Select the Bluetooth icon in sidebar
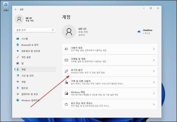 [18, 45]
